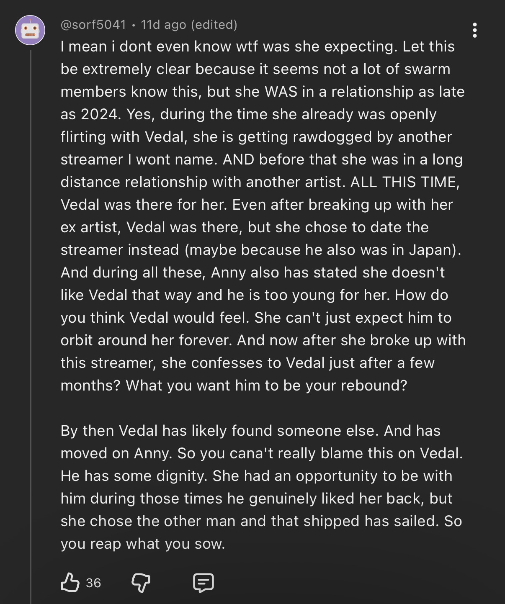Open the three-dot more options menu
This screenshot has height=604, width=505.
(x=474, y=30)
